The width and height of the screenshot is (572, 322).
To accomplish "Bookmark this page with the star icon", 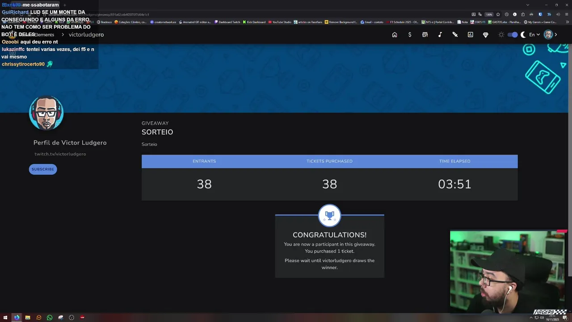I will coord(498,14).
